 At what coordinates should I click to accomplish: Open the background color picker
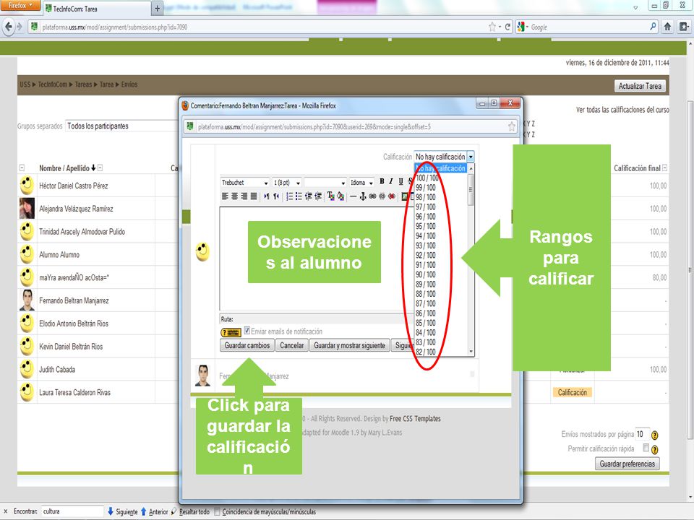click(340, 196)
